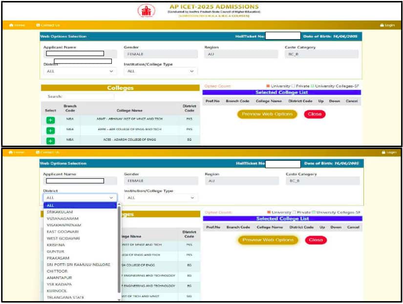This screenshot has width=403, height=304.
Task: Click University Colleges-SF legend swatch in lower screenshot
Action: 314,212
